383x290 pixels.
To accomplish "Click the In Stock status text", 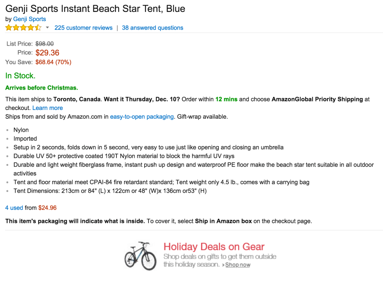I will pyautogui.click(x=20, y=75).
